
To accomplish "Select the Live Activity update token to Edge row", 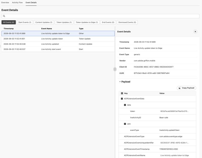I will click(x=58, y=33).
